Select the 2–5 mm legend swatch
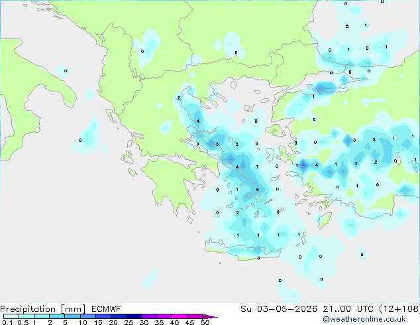The image size is (420, 325). click(57, 316)
